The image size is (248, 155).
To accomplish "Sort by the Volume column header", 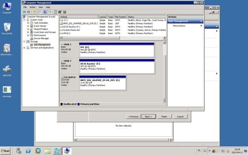I will pos(79,17).
